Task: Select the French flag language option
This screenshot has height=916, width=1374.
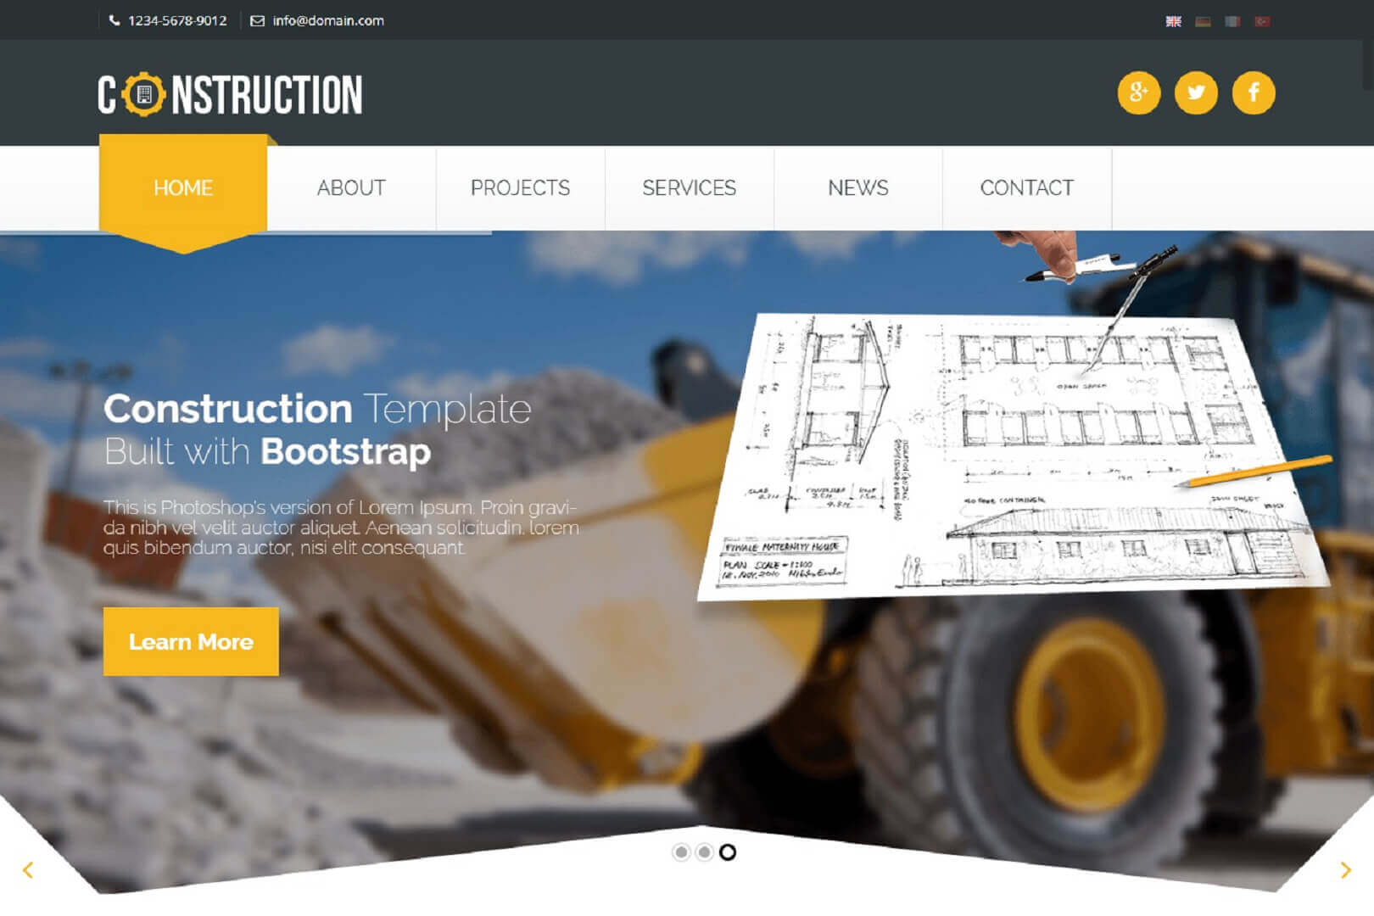Action: 1232,21
